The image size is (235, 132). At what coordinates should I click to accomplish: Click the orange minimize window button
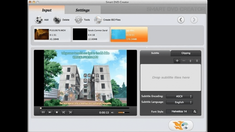tap(34, 2)
